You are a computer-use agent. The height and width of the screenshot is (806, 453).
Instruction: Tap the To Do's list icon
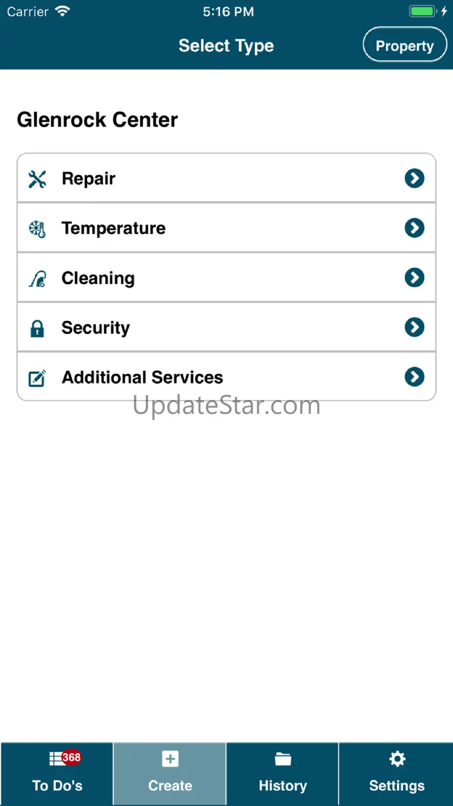[x=57, y=759]
